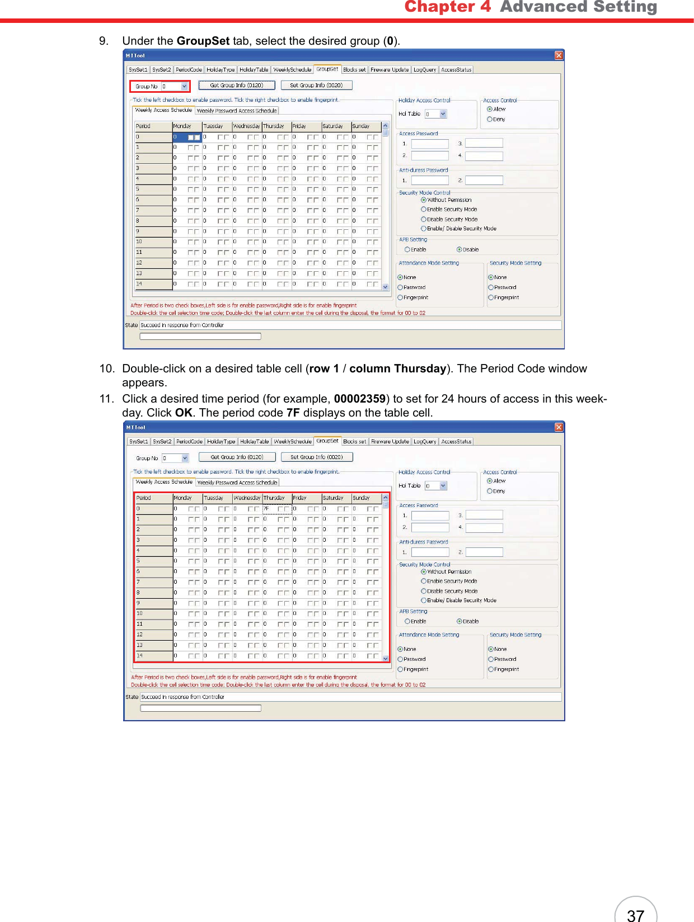This screenshot has height=922, width=694.
Task: Switch to SysSet1 tab in upper window
Action: pyautogui.click(x=138, y=70)
